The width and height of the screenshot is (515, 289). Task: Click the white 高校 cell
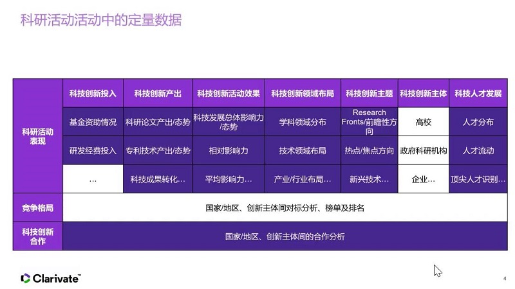pyautogui.click(x=423, y=122)
